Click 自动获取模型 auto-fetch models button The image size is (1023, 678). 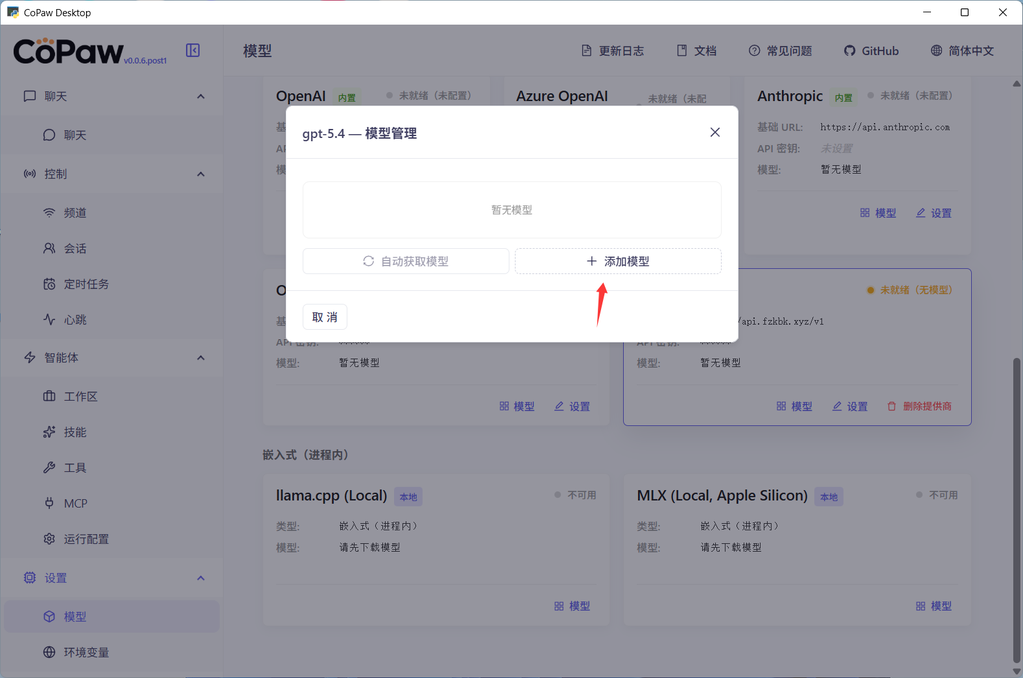point(406,261)
